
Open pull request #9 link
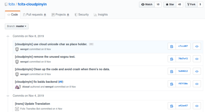click(x=61, y=82)
